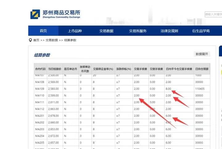The image size is (222, 149).
Task: Click the 涨跌停板(%) column header
Action: pyautogui.click(x=124, y=69)
